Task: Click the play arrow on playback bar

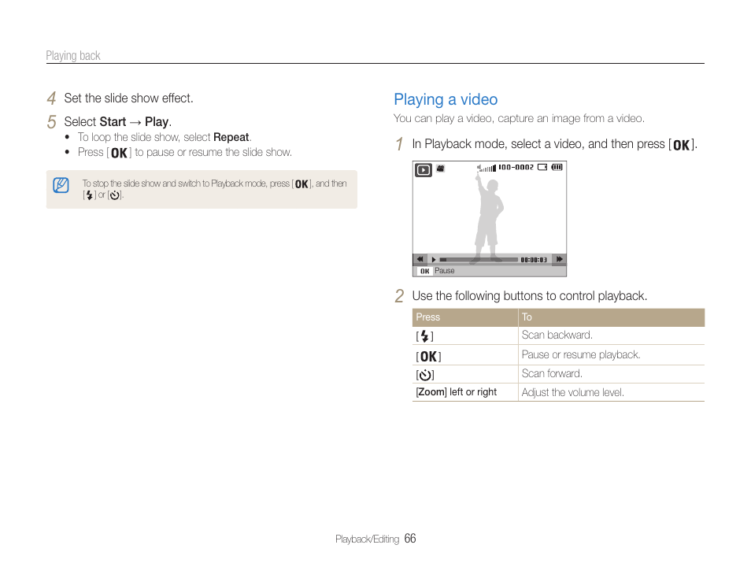Action: click(434, 260)
